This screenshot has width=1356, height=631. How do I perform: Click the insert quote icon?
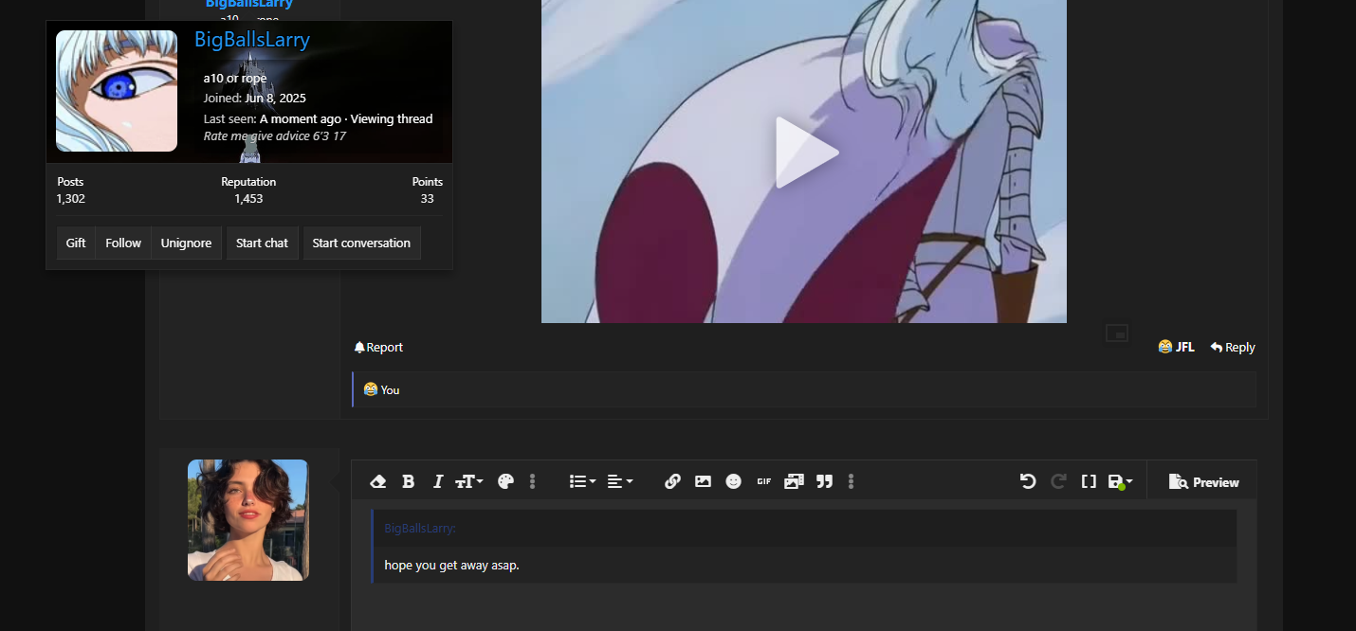824,481
